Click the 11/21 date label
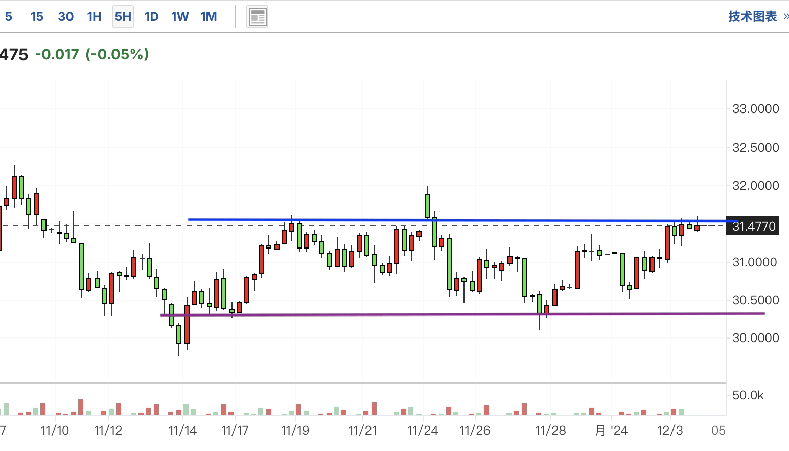The width and height of the screenshot is (789, 451). click(x=362, y=431)
